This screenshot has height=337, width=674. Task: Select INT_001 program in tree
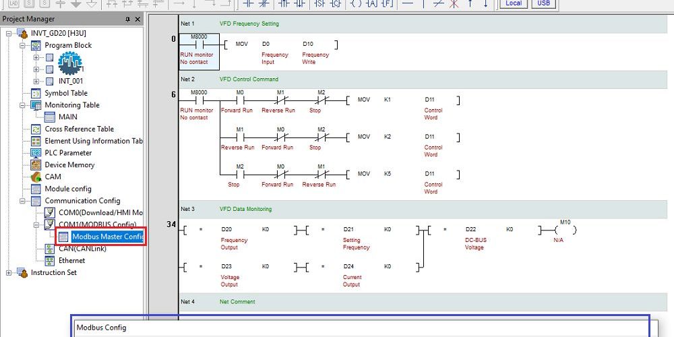(71, 82)
